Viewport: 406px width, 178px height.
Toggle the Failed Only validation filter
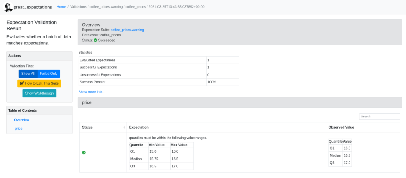coord(49,74)
